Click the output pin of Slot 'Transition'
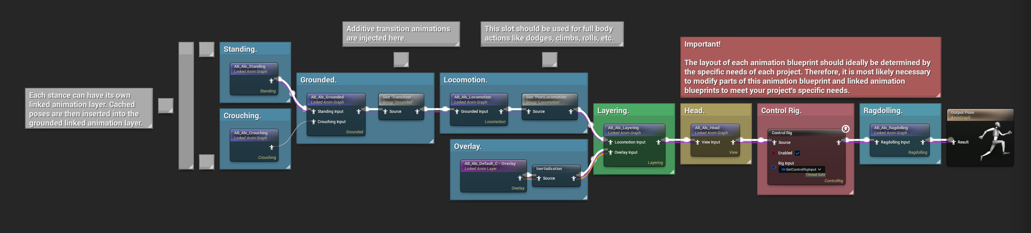This screenshot has height=233, width=1031. coord(417,112)
